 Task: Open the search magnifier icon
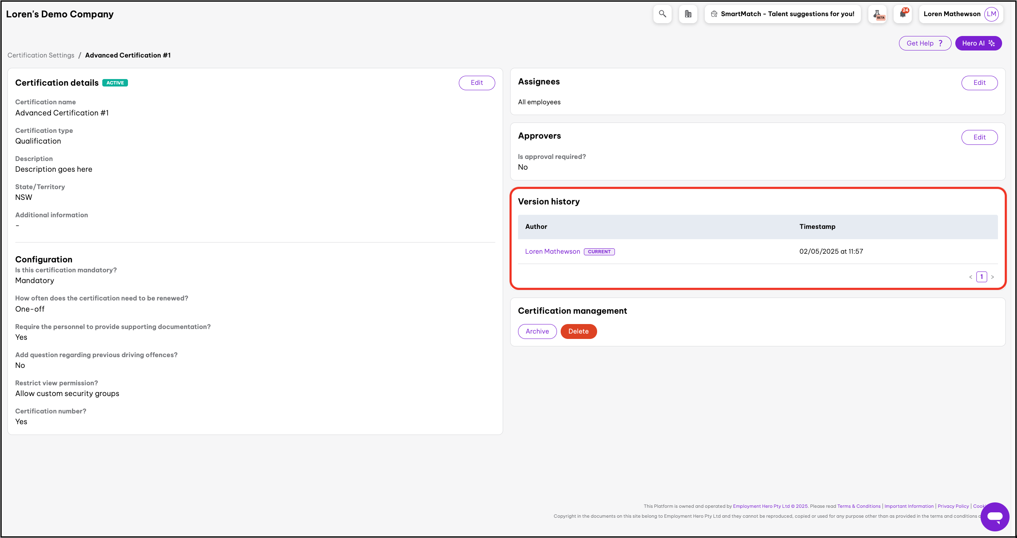(663, 14)
